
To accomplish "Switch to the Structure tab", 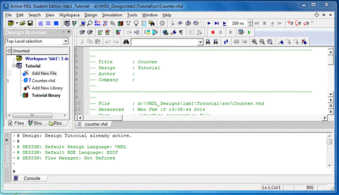I will [x=37, y=123].
